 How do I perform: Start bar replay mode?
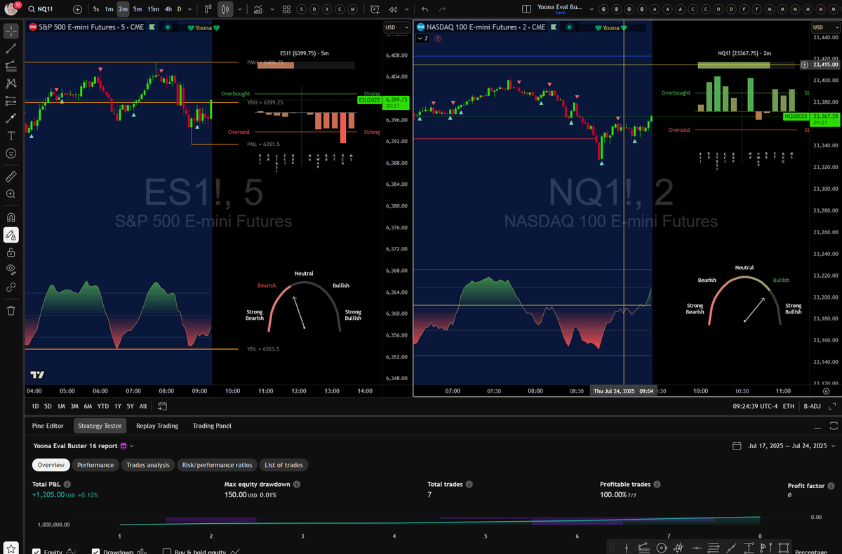[393, 10]
